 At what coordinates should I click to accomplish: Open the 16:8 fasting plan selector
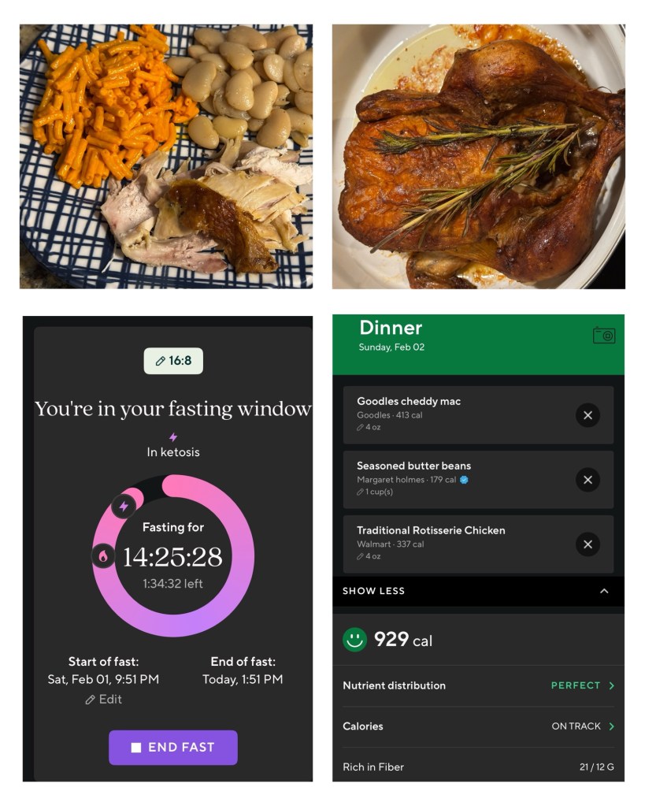(173, 361)
